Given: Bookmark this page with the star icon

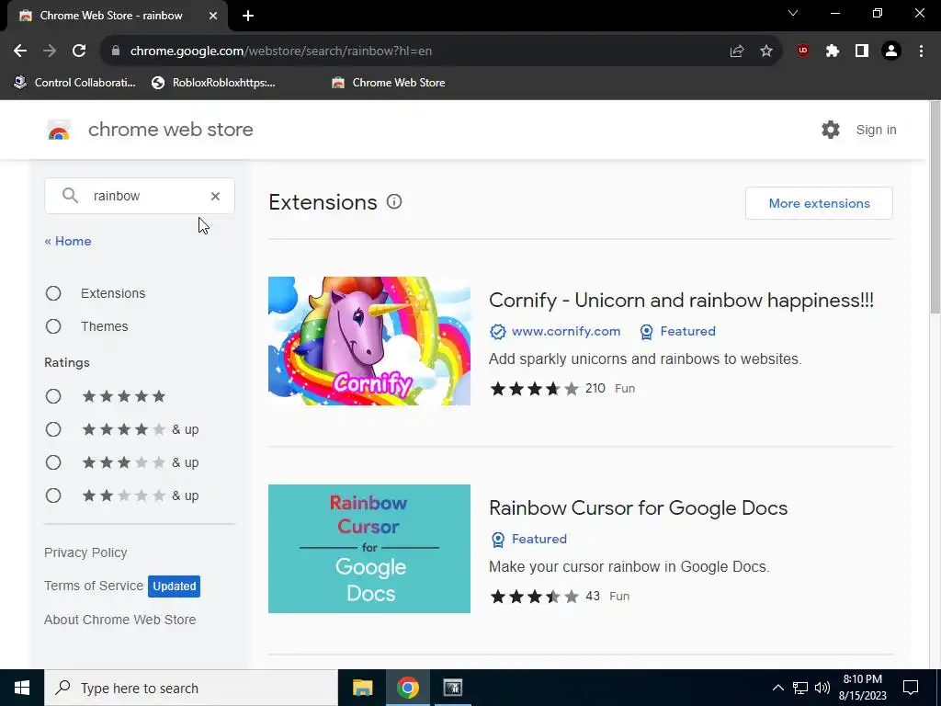Looking at the screenshot, I should click(x=766, y=51).
